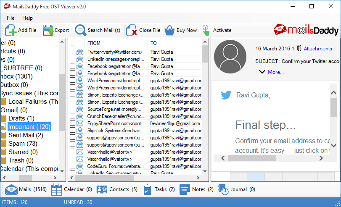This screenshot has height=207, width=341.
Task: Click the Local Failures folder
Action: 33,102
